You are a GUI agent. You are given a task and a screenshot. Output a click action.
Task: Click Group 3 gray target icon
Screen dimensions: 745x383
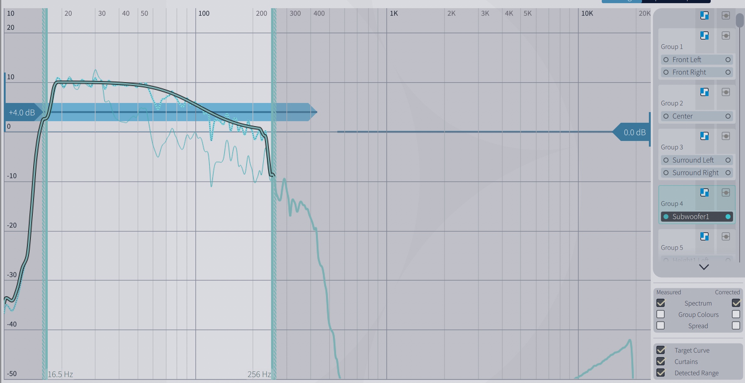click(726, 136)
